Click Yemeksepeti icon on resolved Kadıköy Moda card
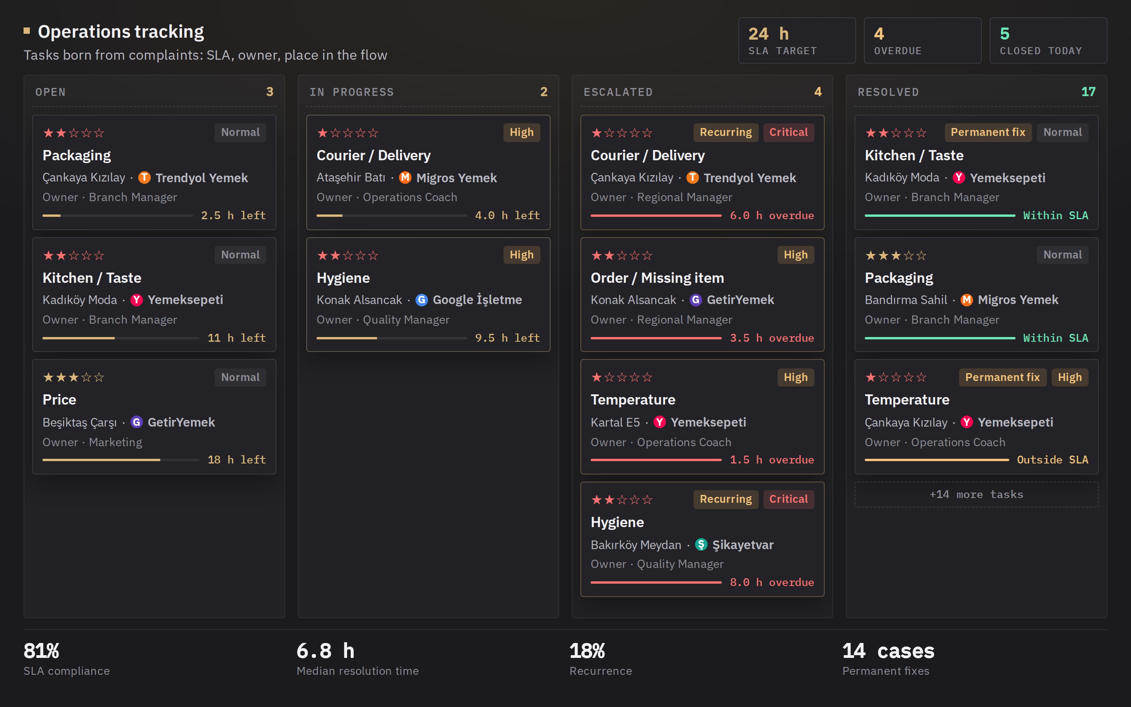The height and width of the screenshot is (707, 1131). (x=959, y=178)
